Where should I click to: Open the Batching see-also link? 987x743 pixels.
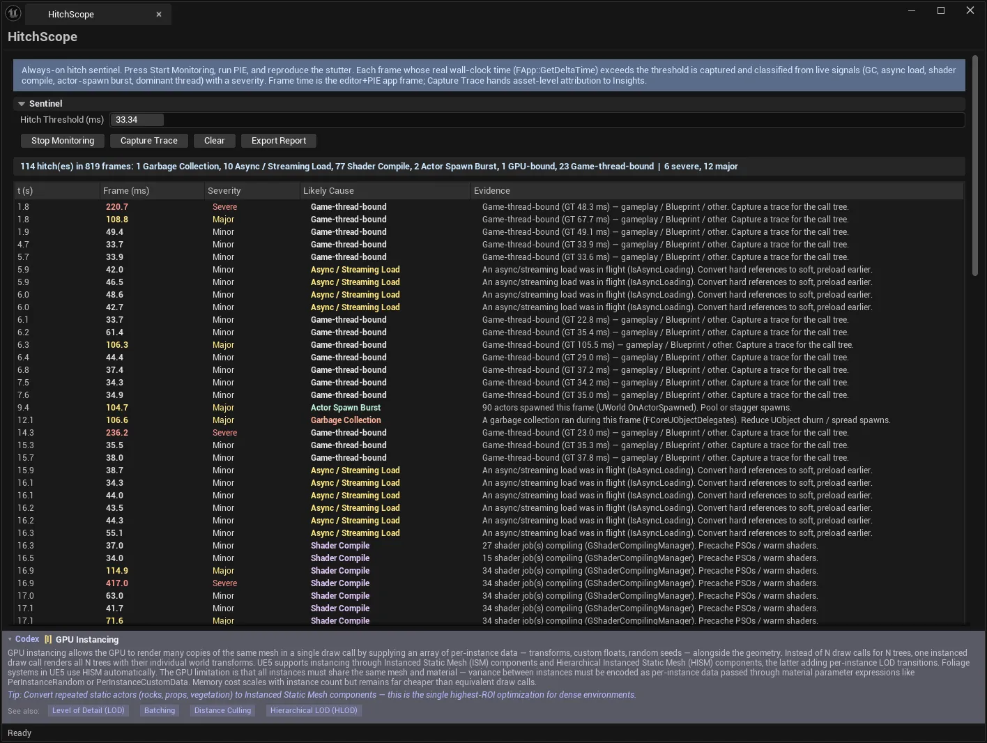pos(160,711)
